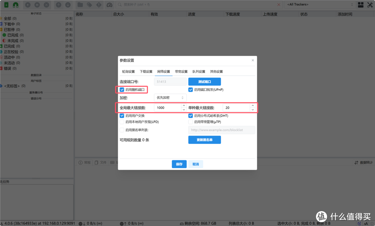Select the resume torrent play icon
The image size is (375, 226).
tap(27, 5)
